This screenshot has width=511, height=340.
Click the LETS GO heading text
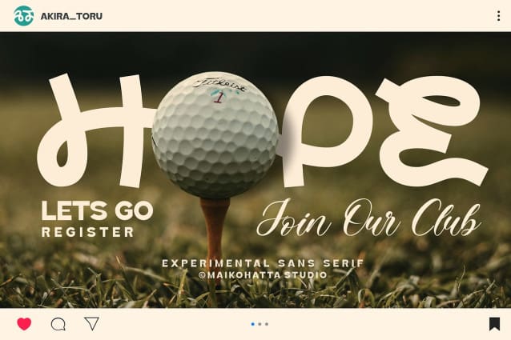(x=97, y=211)
